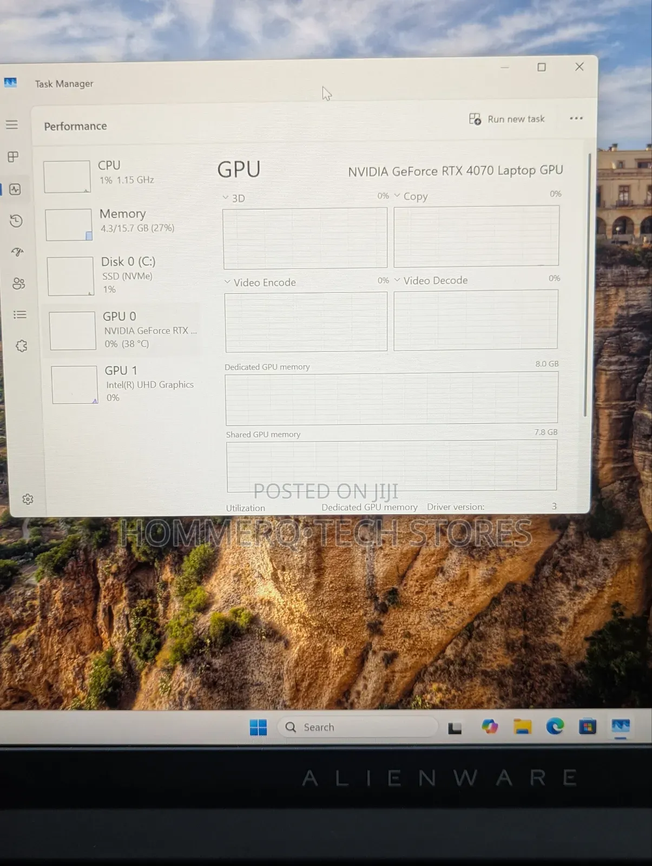The height and width of the screenshot is (866, 652).
Task: Click the NVIDIA GeForce RTX 4070 Laptop GPU title
Action: 456,171
